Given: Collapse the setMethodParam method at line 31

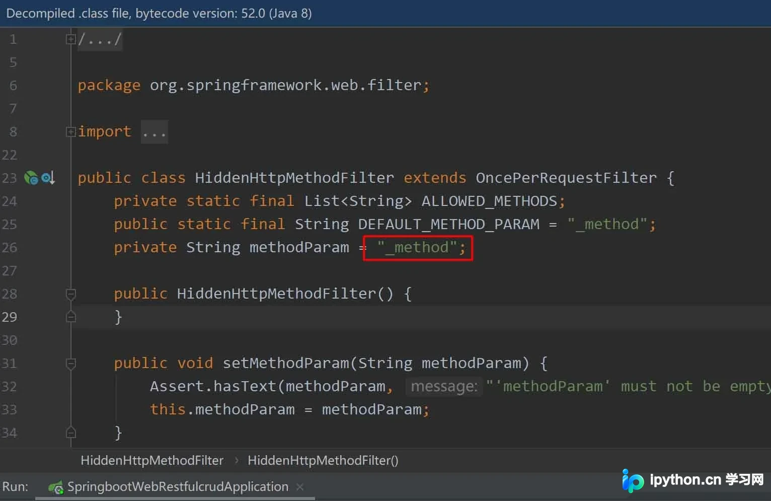Looking at the screenshot, I should click(x=71, y=364).
